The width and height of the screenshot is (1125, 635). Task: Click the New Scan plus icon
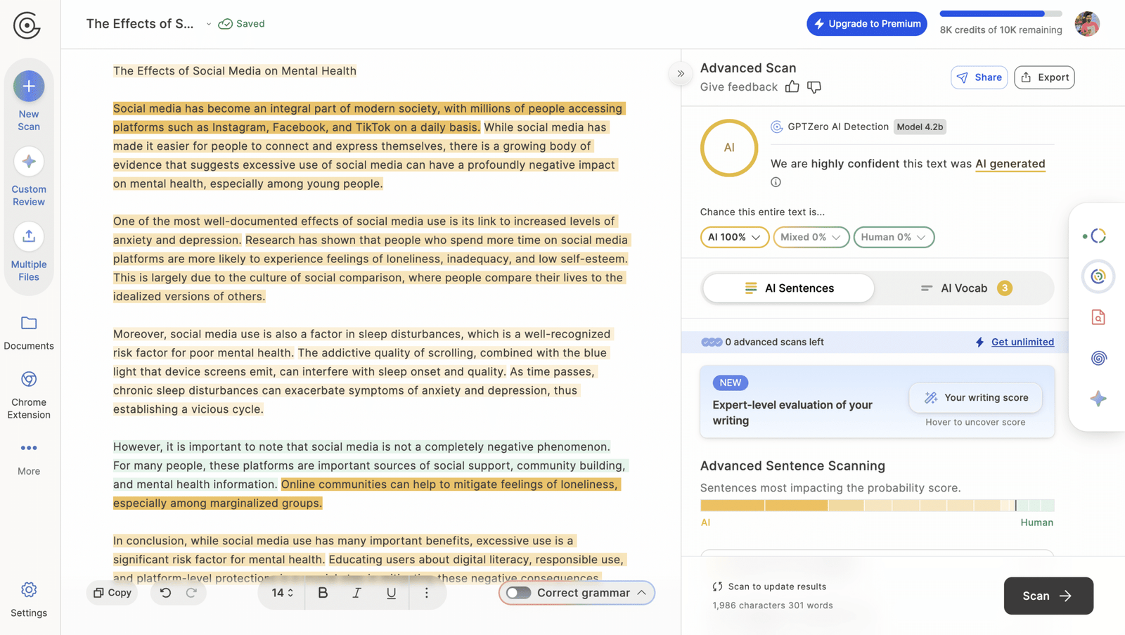point(29,86)
